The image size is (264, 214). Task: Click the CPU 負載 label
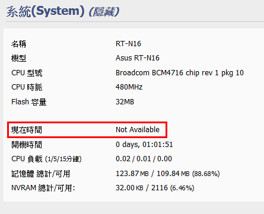46,159
